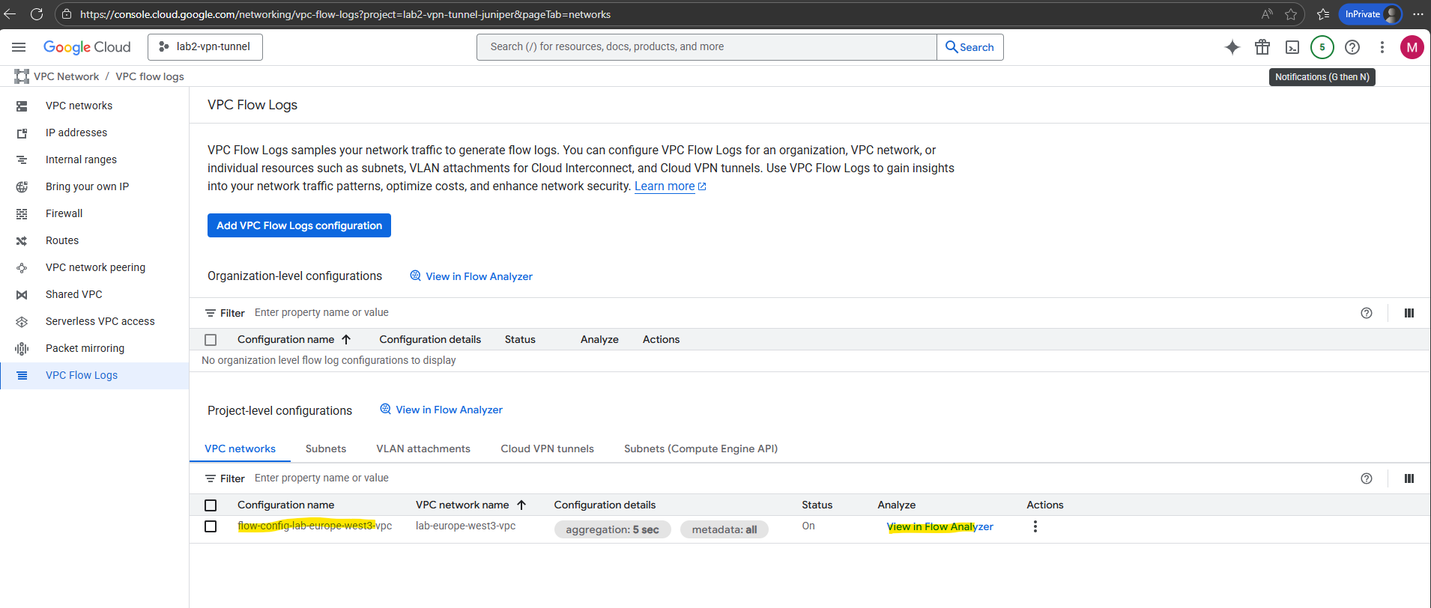Click the IP addresses sidebar icon
1431x608 pixels.
22,133
